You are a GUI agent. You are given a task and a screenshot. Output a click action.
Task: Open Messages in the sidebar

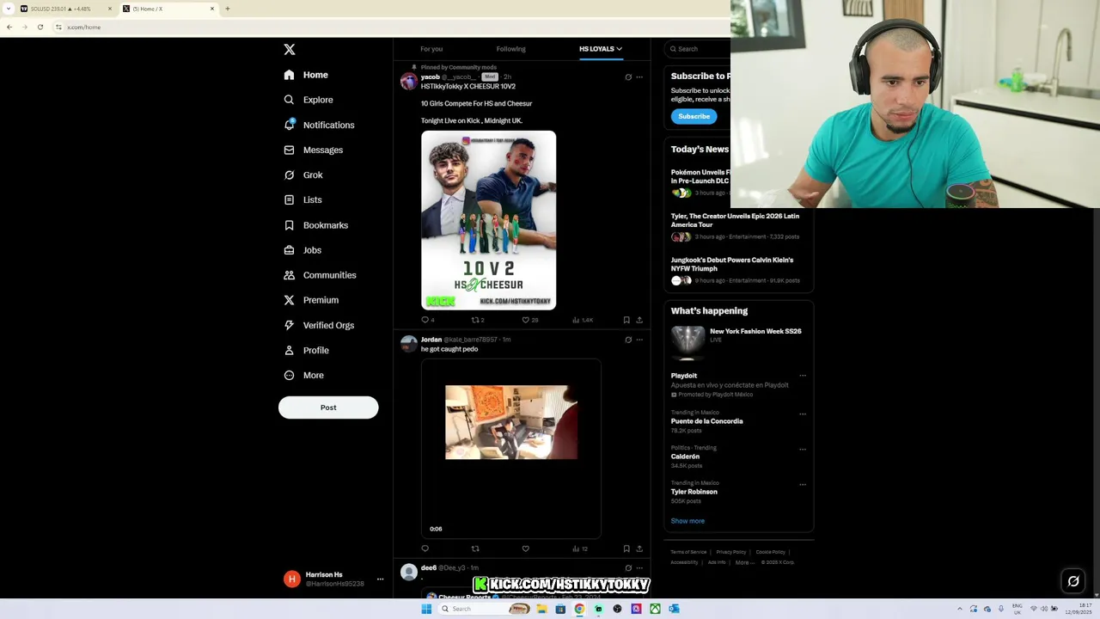click(x=314, y=150)
